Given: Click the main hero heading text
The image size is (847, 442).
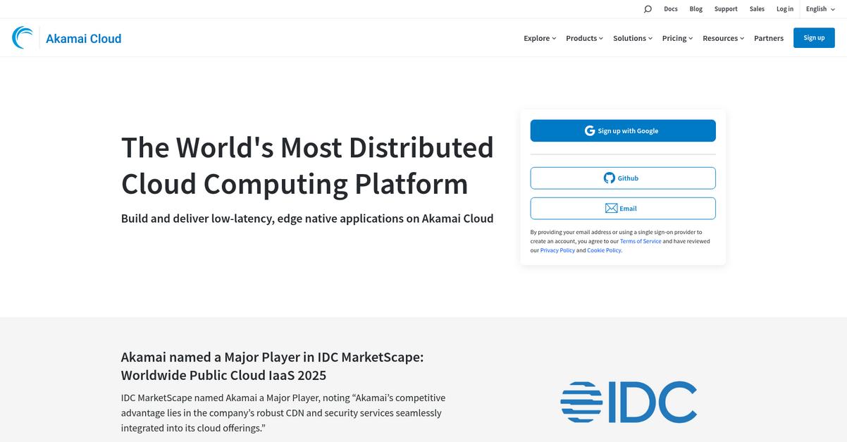Looking at the screenshot, I should 307,166.
